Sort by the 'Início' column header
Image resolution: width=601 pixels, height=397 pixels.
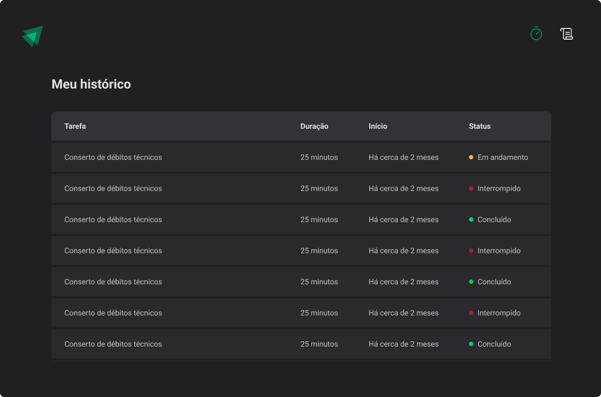tap(378, 126)
